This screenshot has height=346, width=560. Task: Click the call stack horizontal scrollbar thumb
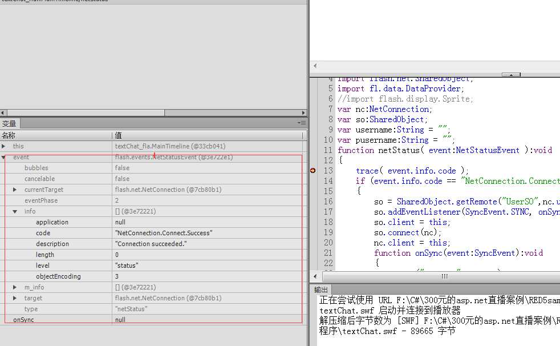(86, 112)
